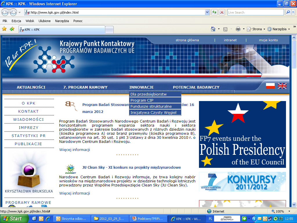Viewport: 297px width, 223px height.
Task: Click the RSS feeds icon
Action: 225,29
